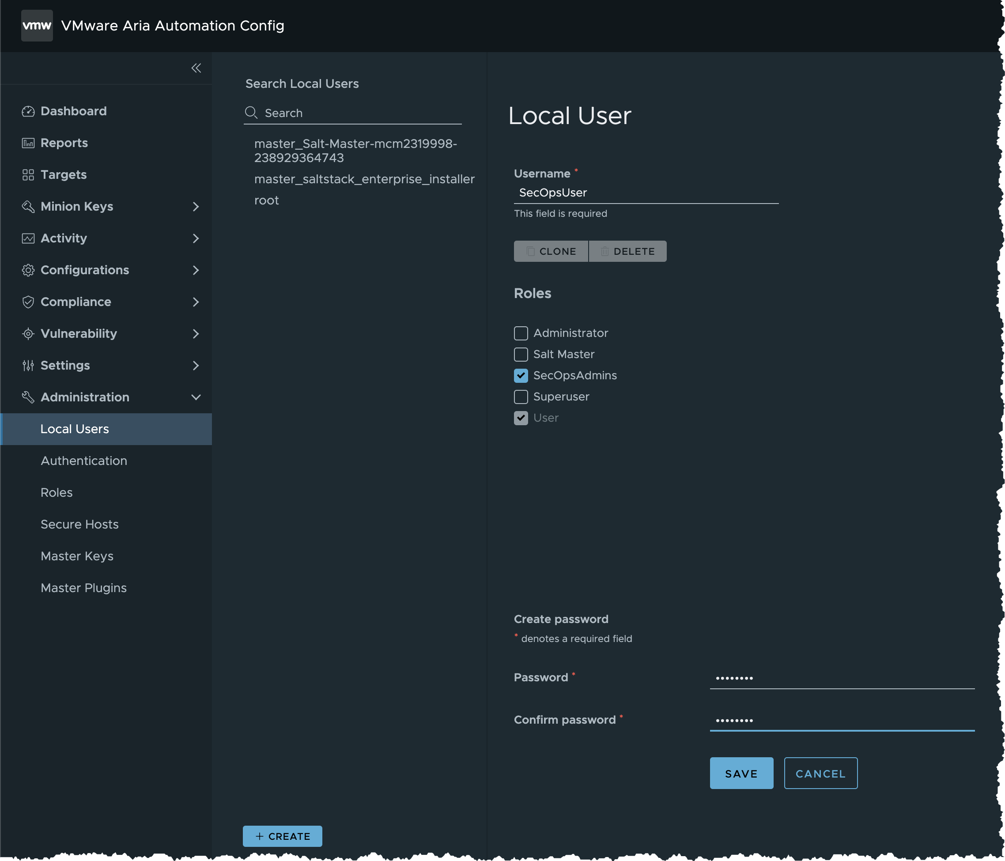Click the DELETE button

pyautogui.click(x=627, y=251)
